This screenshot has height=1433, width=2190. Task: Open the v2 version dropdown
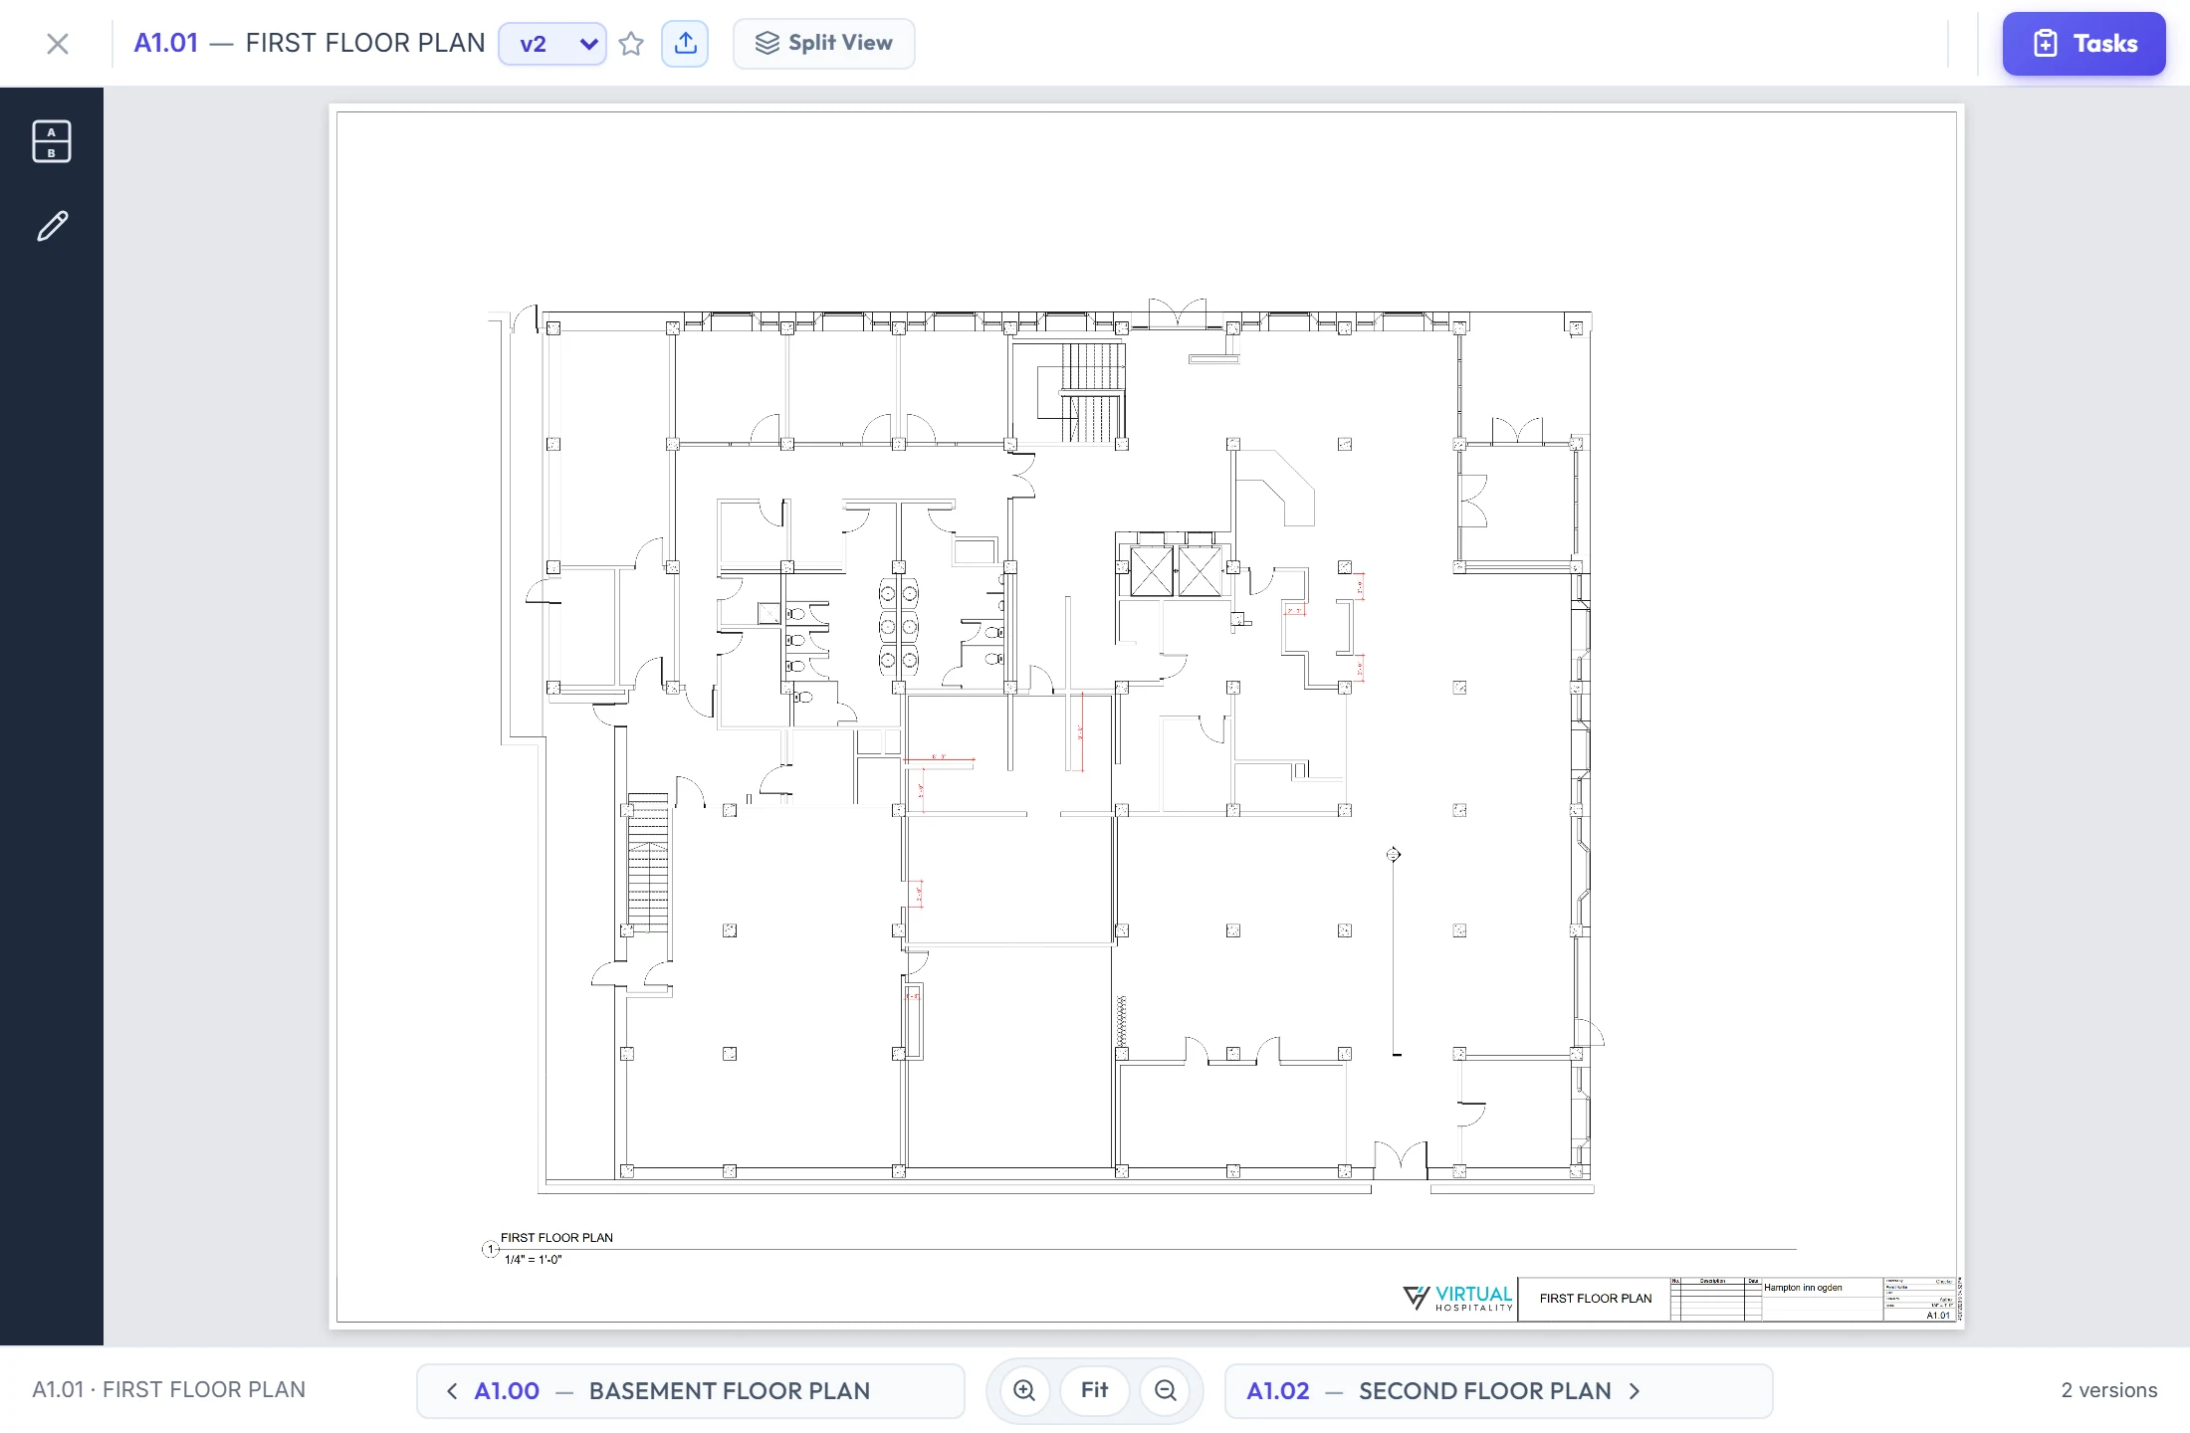click(552, 44)
